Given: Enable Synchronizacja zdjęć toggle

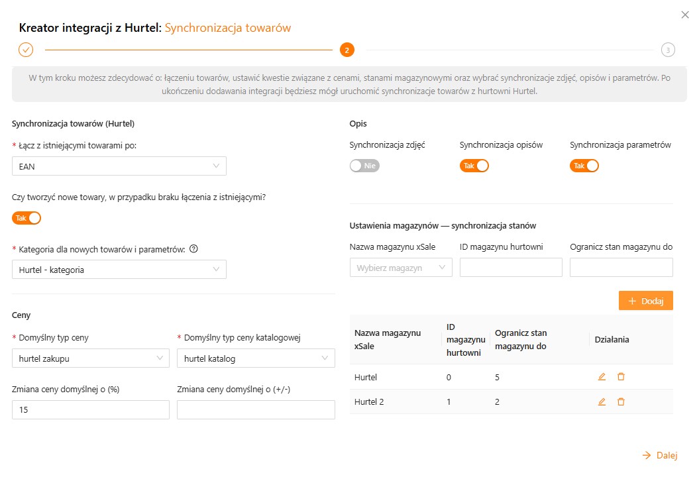Looking at the screenshot, I should 364,166.
